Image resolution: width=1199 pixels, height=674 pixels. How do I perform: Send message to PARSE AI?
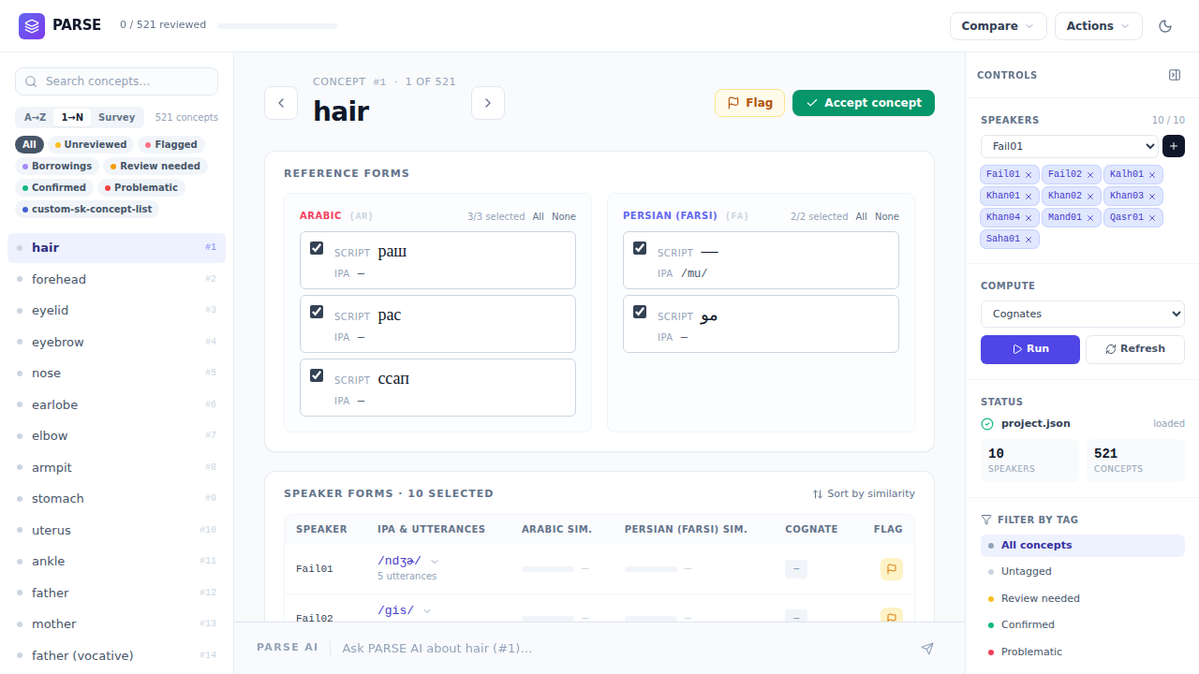tap(927, 648)
